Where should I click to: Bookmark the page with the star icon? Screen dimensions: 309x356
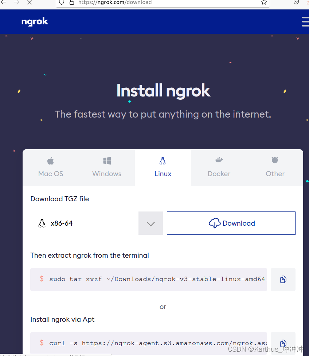click(x=264, y=3)
